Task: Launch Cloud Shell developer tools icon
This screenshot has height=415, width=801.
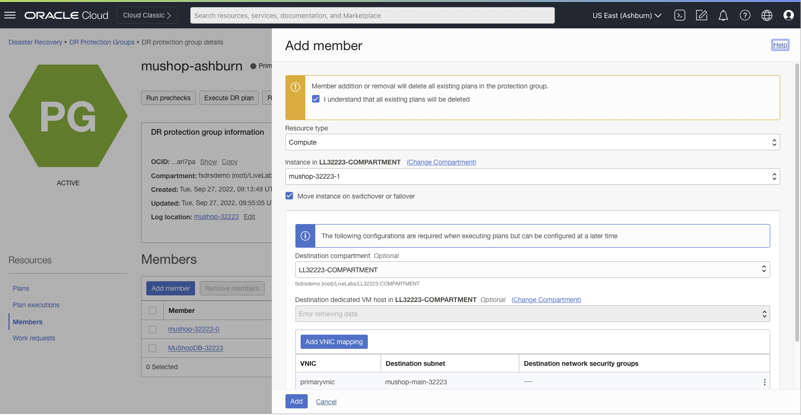Action: click(679, 15)
